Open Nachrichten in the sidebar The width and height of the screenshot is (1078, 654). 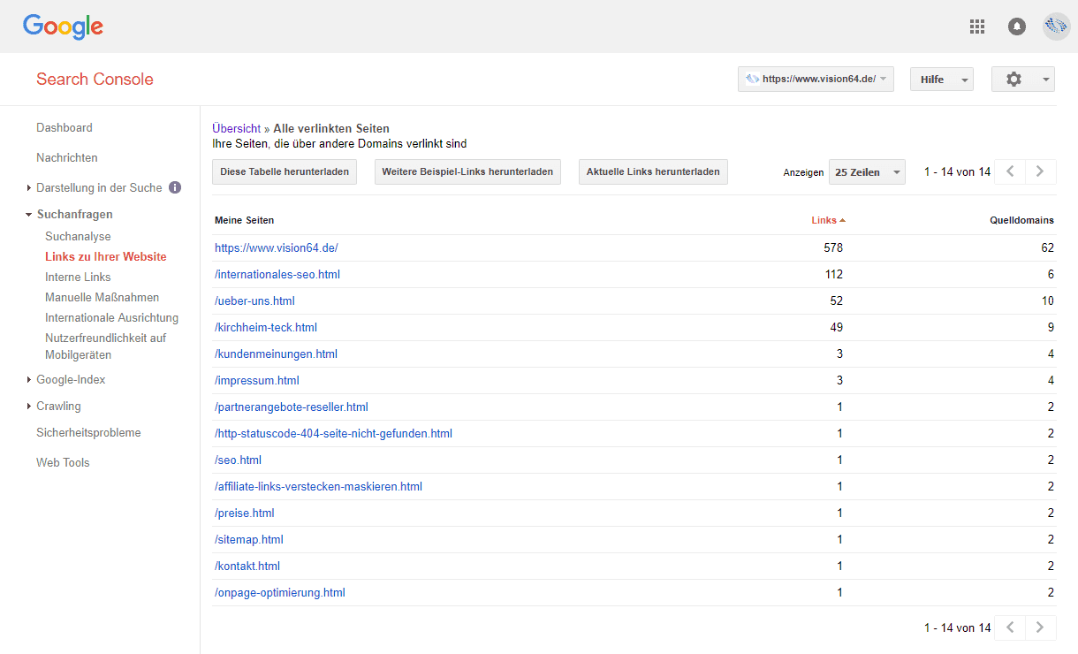pyautogui.click(x=67, y=157)
